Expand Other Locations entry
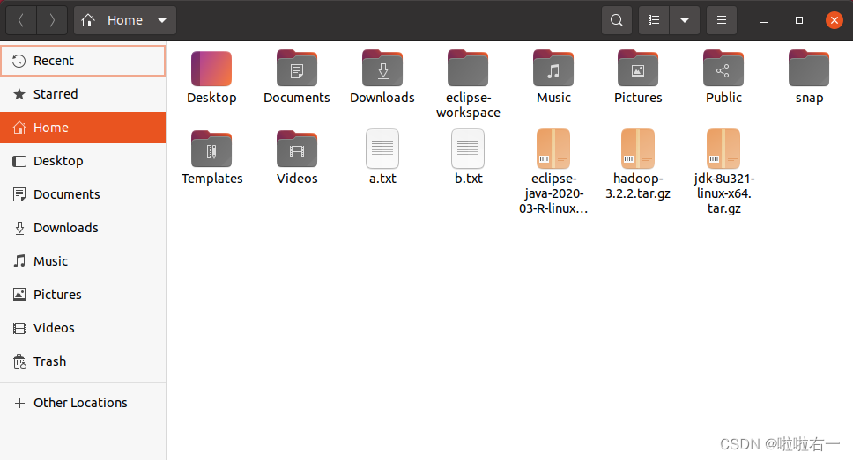 (x=83, y=403)
